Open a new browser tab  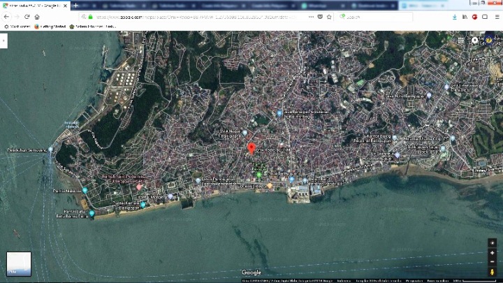click(75, 5)
